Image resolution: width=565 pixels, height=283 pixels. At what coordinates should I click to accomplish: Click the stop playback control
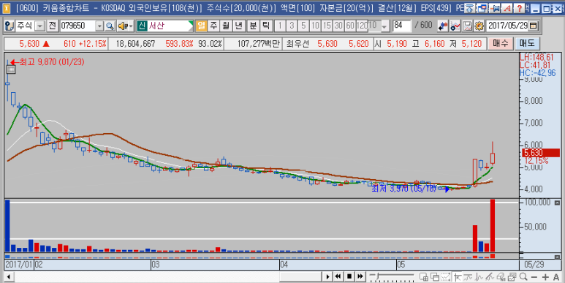(x=349, y=276)
